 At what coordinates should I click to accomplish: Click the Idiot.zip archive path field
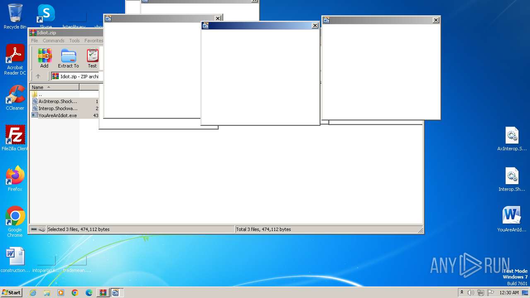click(x=75, y=76)
